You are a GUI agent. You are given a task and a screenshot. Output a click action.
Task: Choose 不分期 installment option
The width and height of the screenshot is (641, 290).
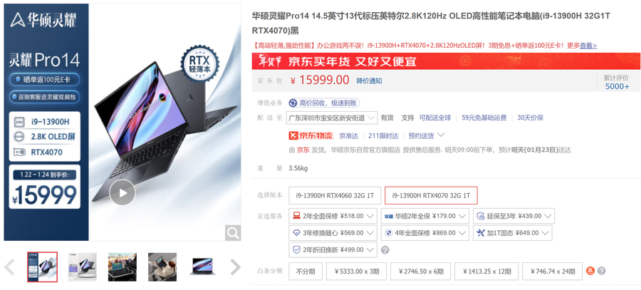click(306, 271)
